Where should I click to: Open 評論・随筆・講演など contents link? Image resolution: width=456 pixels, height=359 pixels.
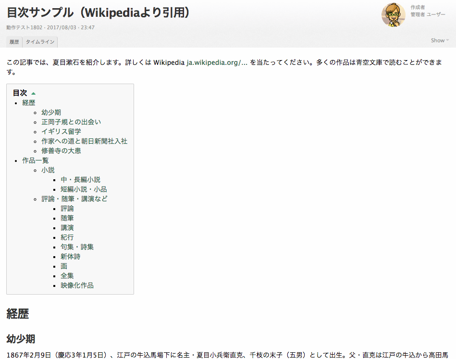point(74,198)
